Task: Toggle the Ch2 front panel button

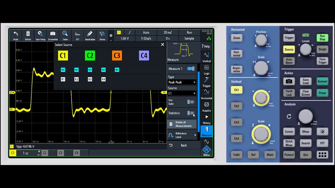Action: coord(237,106)
